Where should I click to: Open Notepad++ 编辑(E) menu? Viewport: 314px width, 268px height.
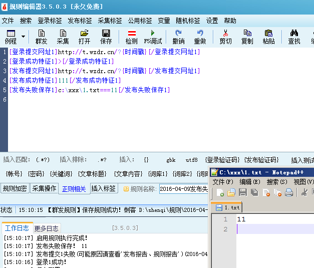(250, 182)
